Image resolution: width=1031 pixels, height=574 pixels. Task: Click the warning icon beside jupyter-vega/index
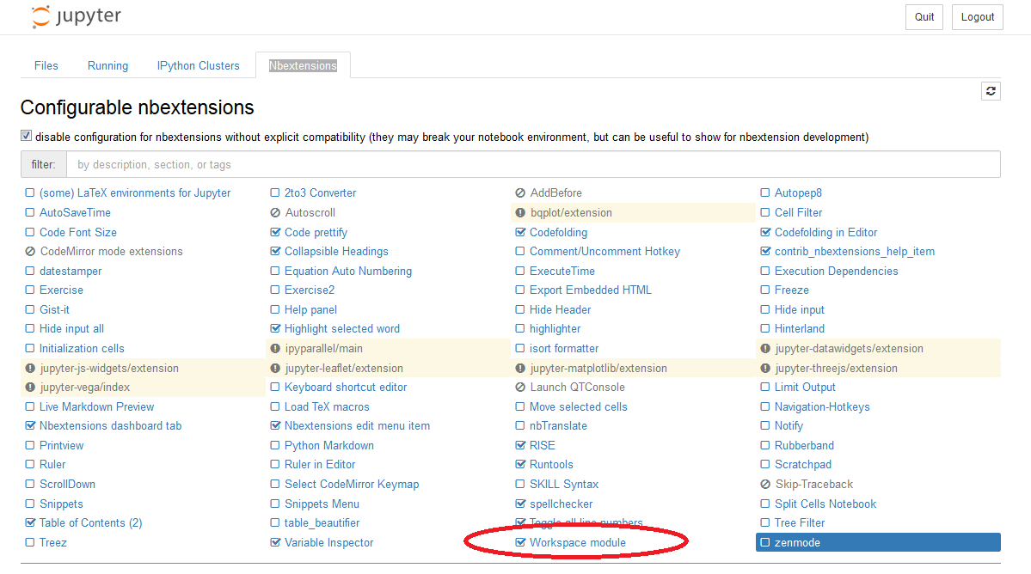click(x=30, y=388)
